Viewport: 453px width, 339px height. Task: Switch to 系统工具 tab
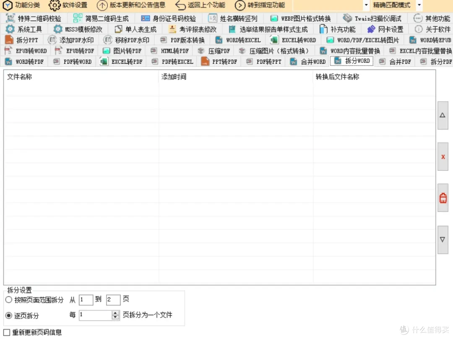[x=24, y=29]
